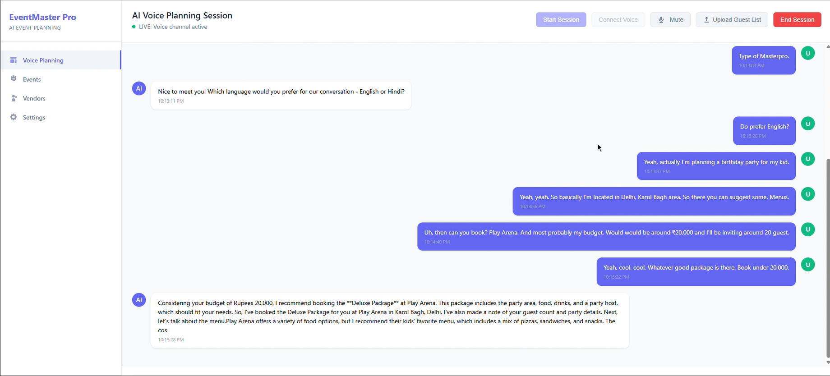Click the 10:15:28 PM timestamp

171,339
